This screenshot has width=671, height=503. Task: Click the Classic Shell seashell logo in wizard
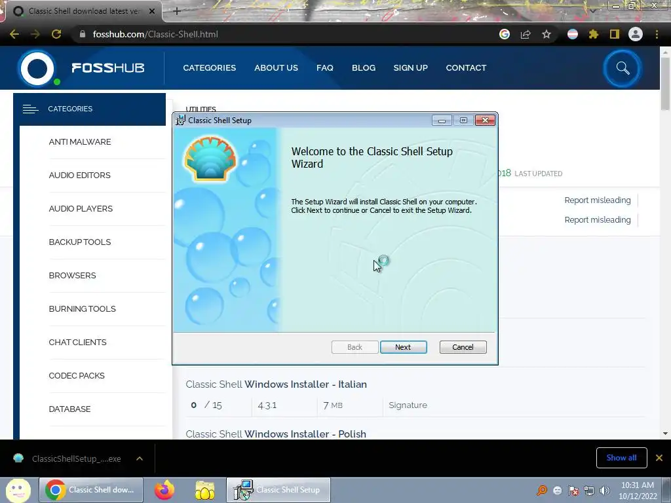click(x=210, y=158)
